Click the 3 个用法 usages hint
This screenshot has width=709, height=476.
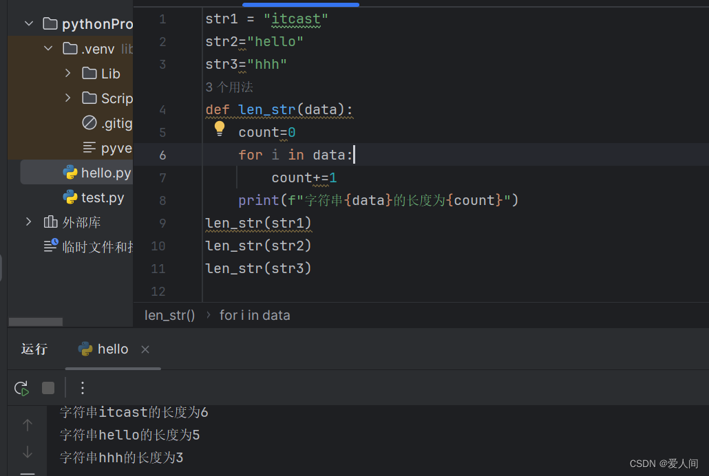click(x=229, y=87)
